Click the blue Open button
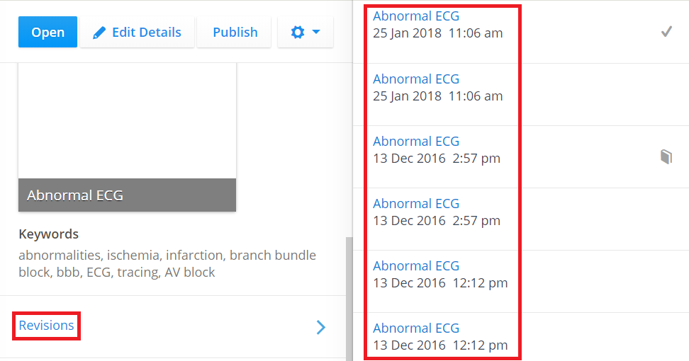The image size is (689, 361). [x=47, y=33]
